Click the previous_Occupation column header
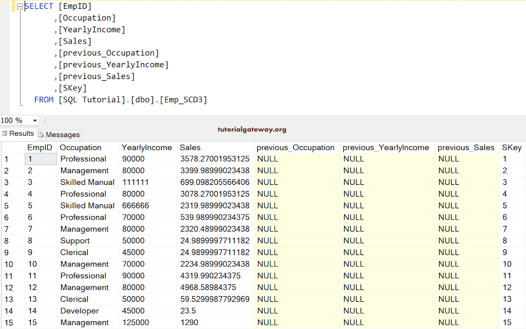Viewport: 526px width, 329px height. [x=296, y=147]
